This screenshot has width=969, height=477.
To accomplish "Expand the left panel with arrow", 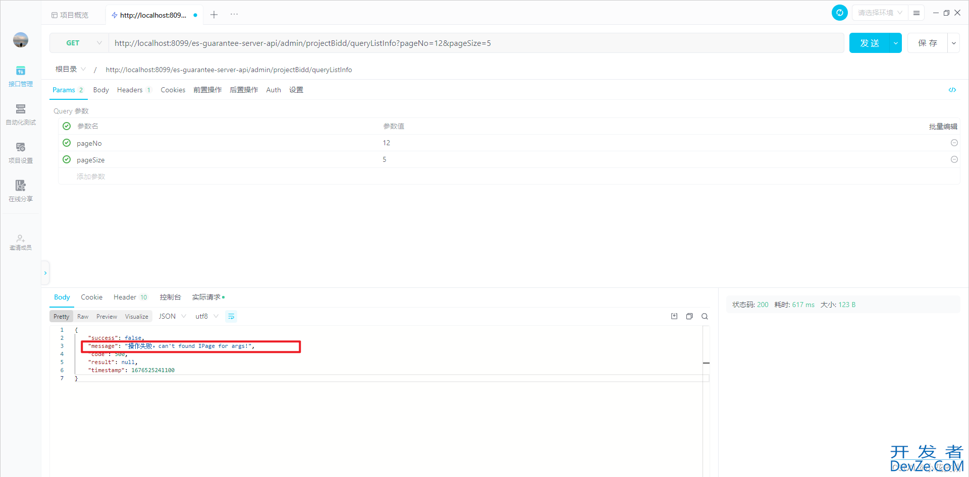I will (45, 273).
